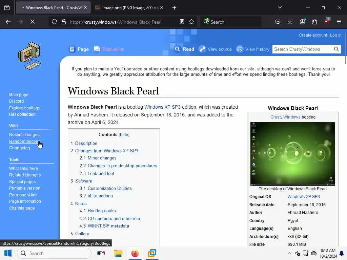Click the CrustyWindows search magnifier icon

[336, 49]
